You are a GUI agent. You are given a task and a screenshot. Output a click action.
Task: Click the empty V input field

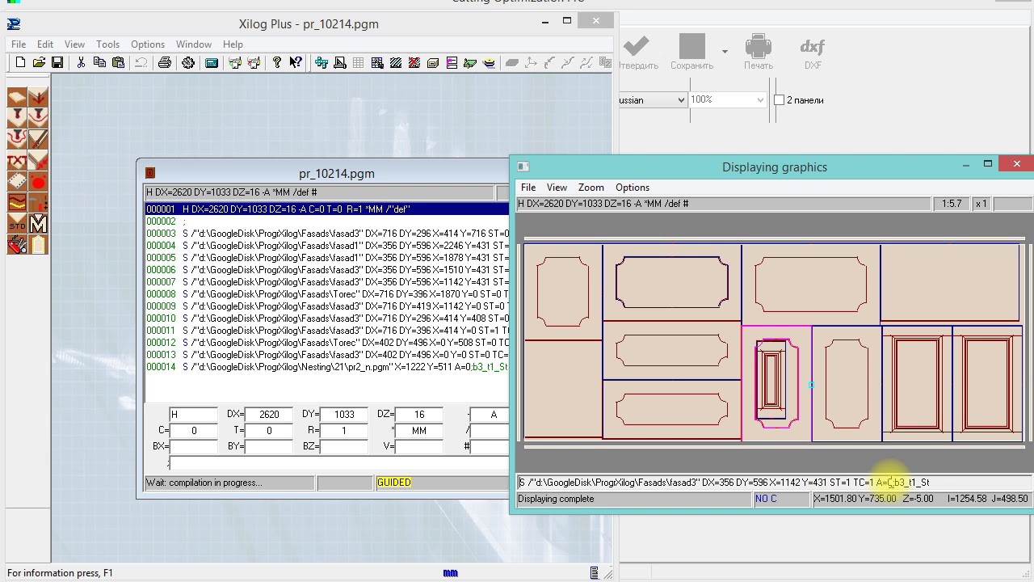[419, 446]
